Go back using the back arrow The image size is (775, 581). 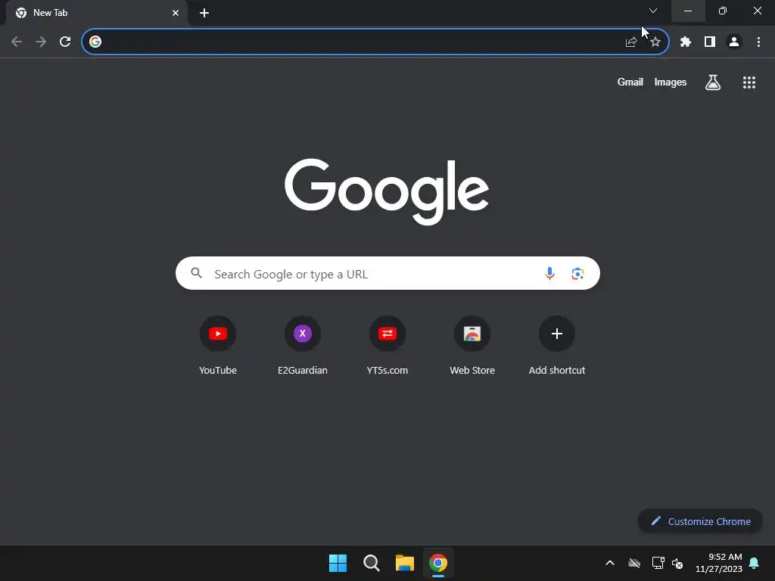[x=17, y=42]
